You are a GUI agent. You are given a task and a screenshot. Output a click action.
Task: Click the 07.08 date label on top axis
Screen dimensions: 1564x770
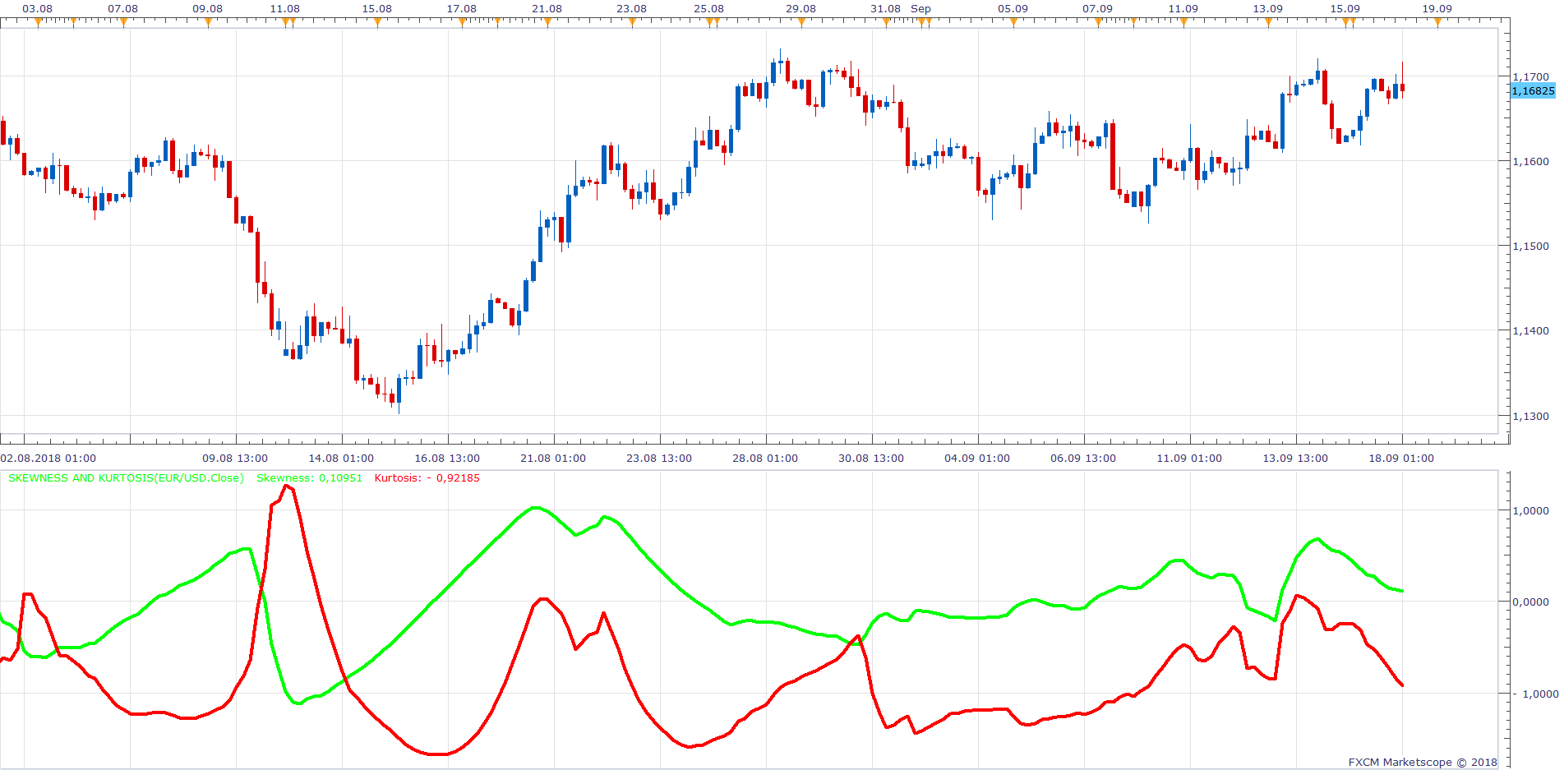click(x=122, y=9)
